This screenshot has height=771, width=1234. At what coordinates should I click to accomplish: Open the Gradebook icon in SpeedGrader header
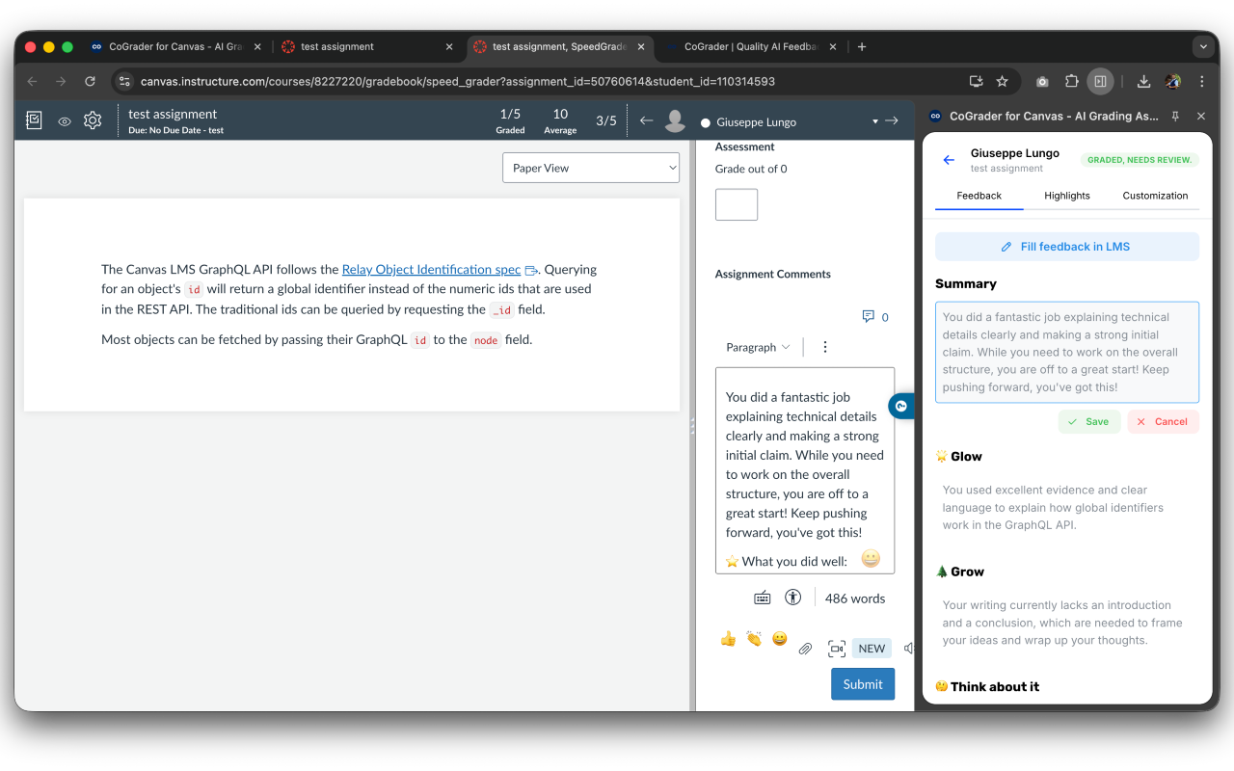34,120
